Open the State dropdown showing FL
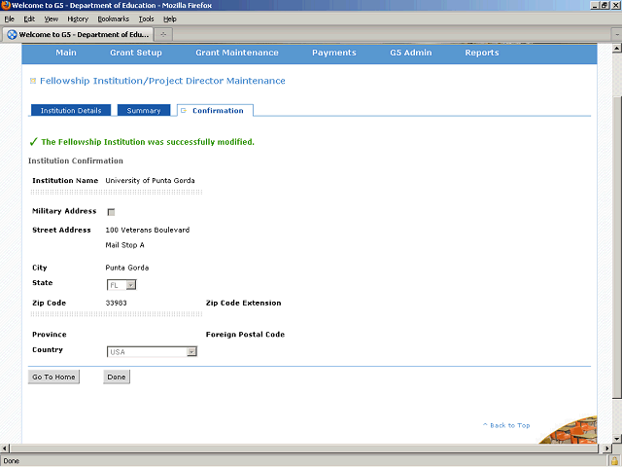This screenshot has width=622, height=467. point(121,285)
